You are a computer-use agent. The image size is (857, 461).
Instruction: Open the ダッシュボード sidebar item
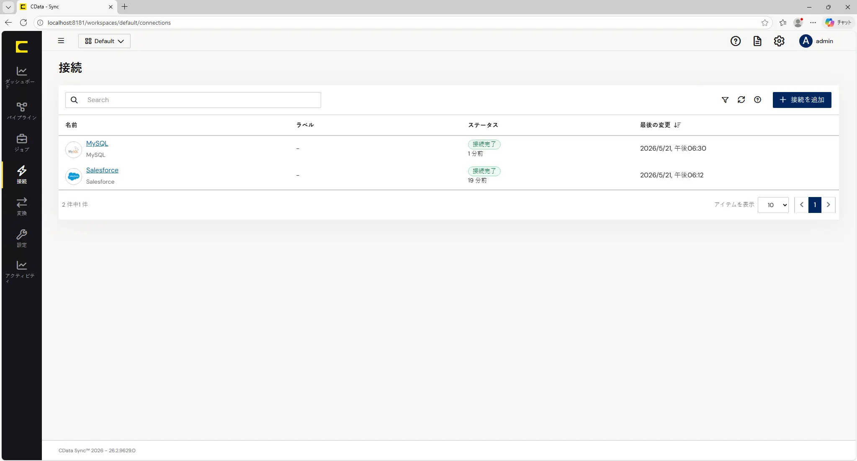coord(21,77)
